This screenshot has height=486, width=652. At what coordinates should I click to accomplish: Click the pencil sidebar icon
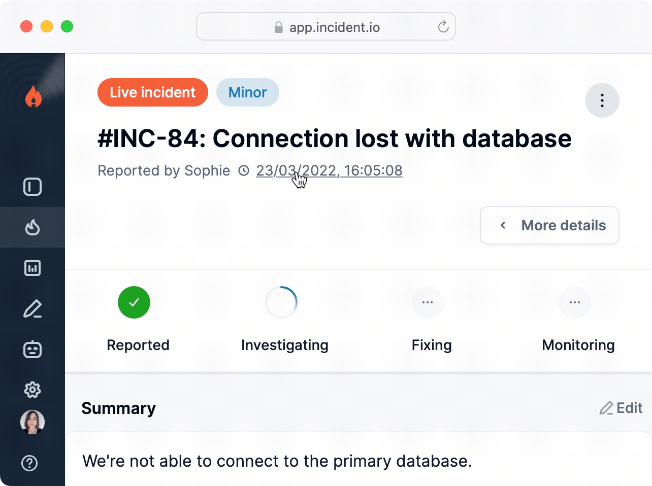pyautogui.click(x=32, y=309)
